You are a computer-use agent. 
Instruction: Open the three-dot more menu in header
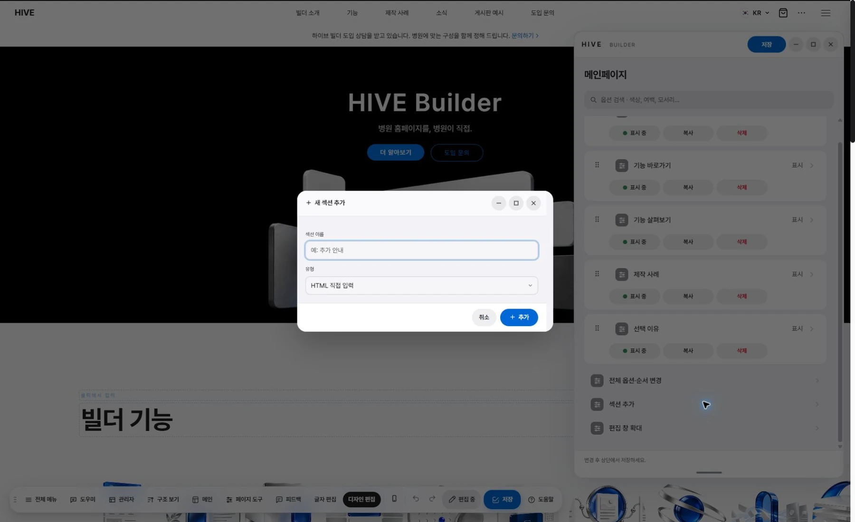point(801,13)
